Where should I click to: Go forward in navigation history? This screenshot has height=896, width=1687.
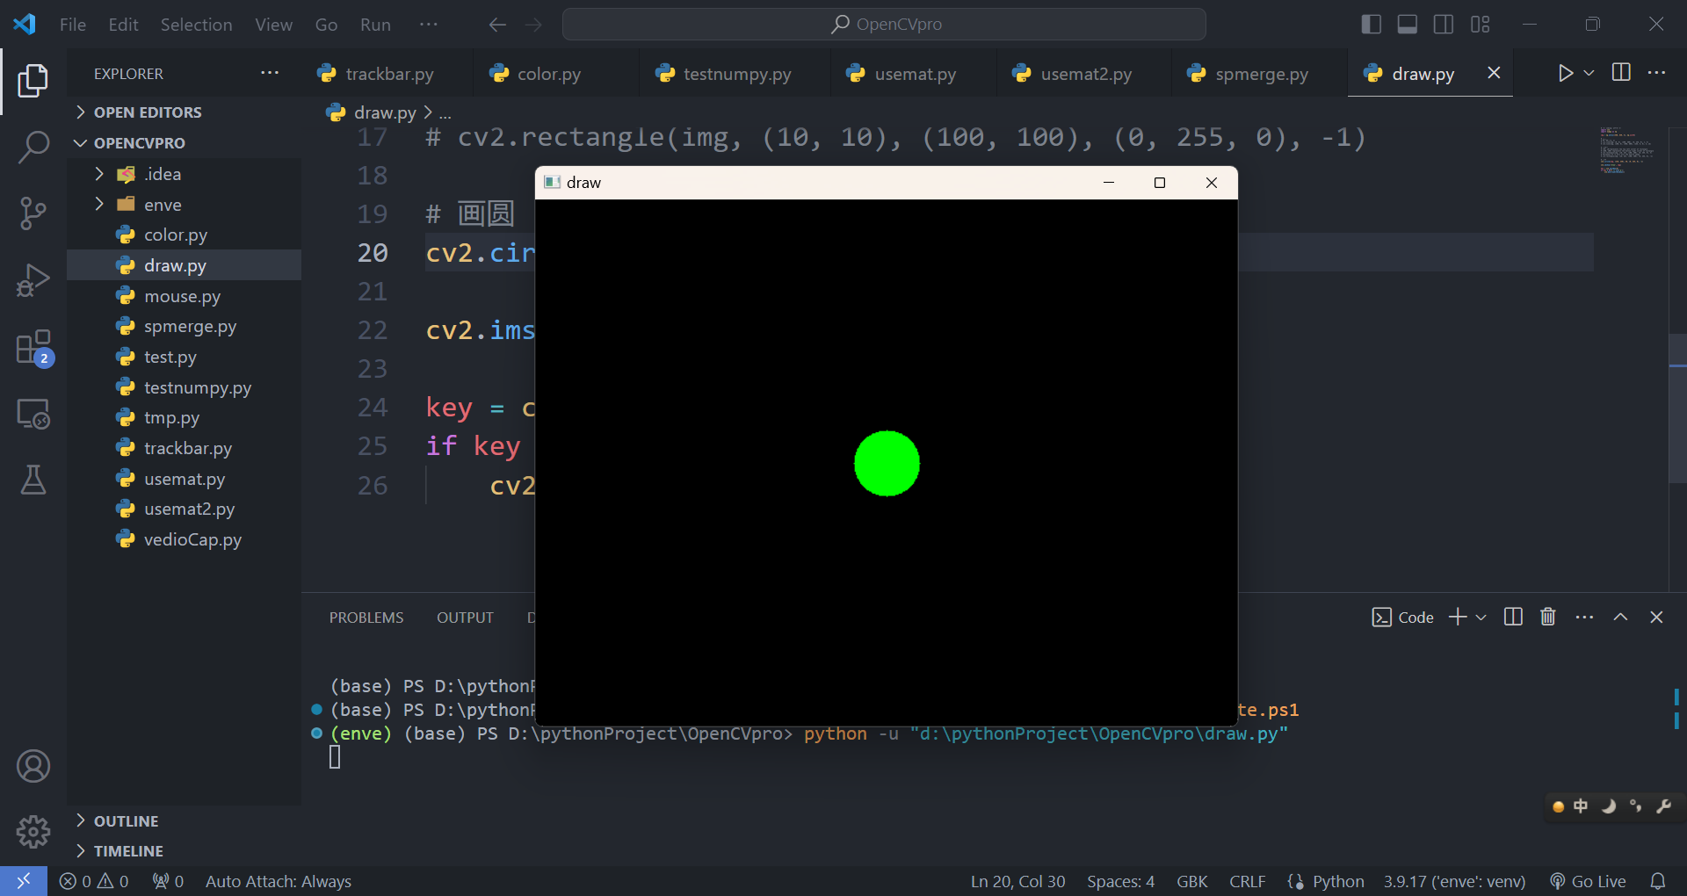(x=533, y=25)
